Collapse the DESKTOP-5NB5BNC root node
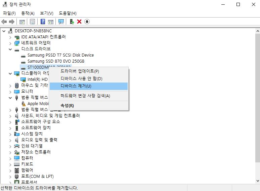Image resolution: width=260 pixels, height=191 pixels. tap(4, 31)
